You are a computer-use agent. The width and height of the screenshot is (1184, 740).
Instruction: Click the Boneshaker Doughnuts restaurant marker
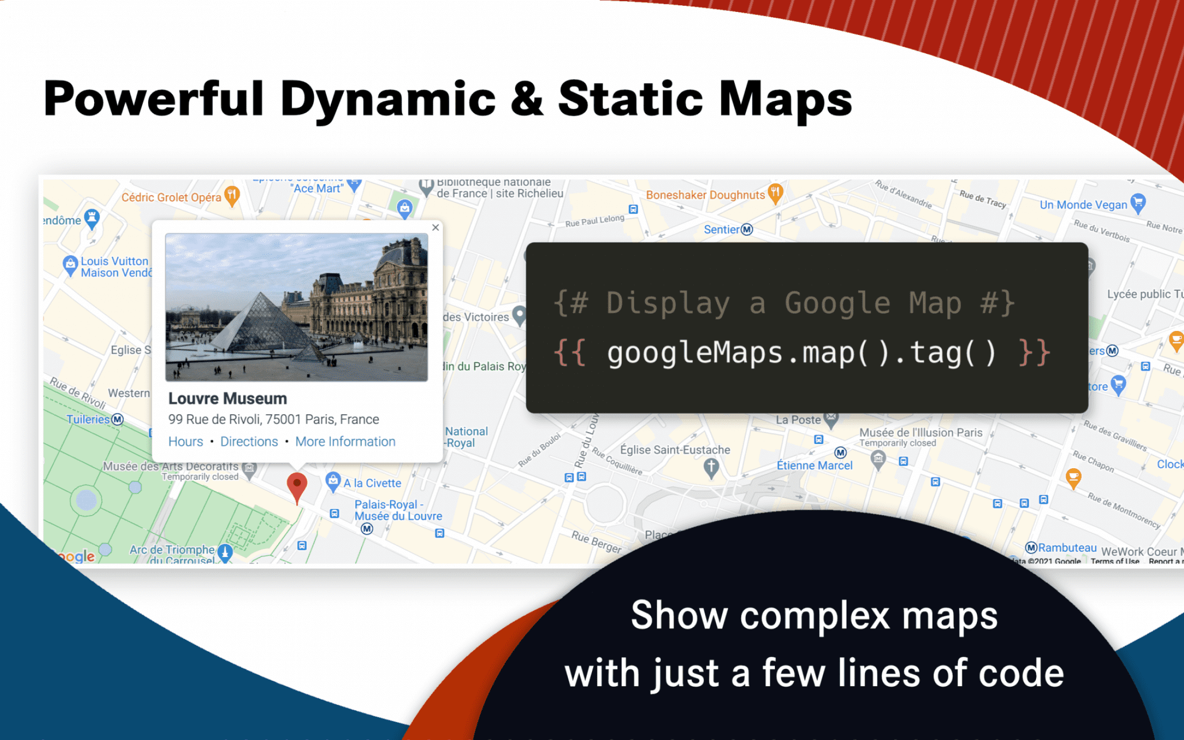coord(775,194)
